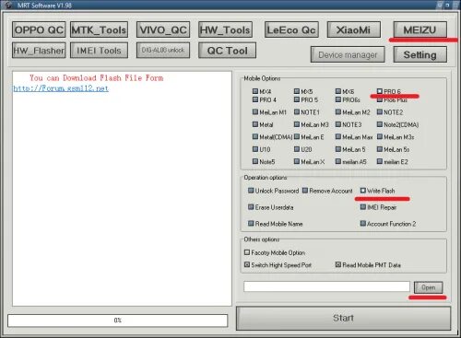Open the HW_Flasher tool
The image size is (461, 338).
pyautogui.click(x=39, y=51)
